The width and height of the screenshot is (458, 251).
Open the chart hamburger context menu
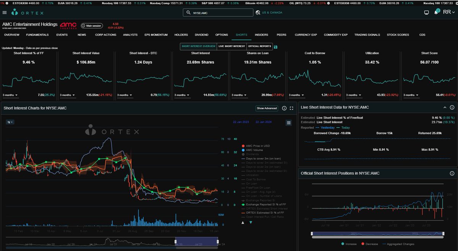[289, 122]
